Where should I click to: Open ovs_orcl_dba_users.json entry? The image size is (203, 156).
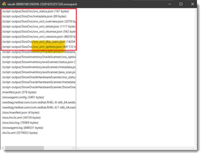coord(39,42)
